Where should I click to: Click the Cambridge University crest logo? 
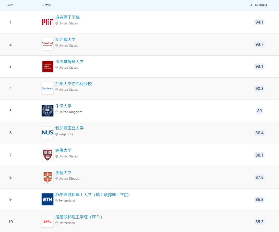pyautogui.click(x=47, y=177)
